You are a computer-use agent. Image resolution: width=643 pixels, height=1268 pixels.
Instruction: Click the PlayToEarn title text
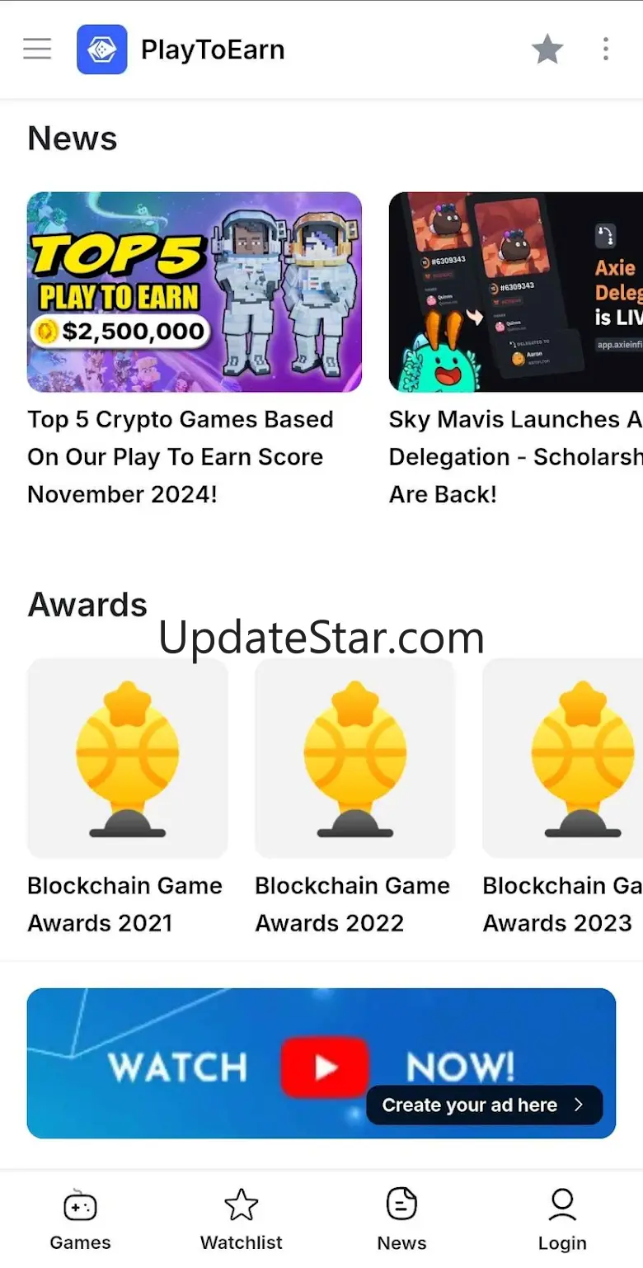(213, 50)
